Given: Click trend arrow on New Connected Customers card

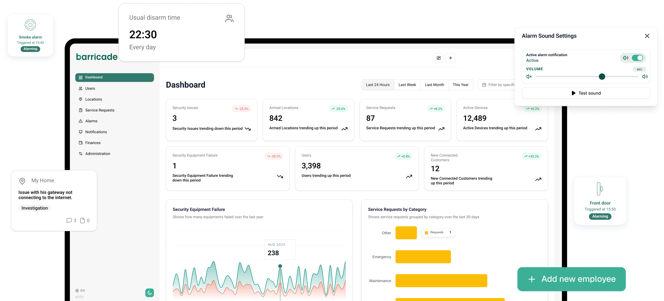Looking at the screenshot, I should (x=538, y=179).
